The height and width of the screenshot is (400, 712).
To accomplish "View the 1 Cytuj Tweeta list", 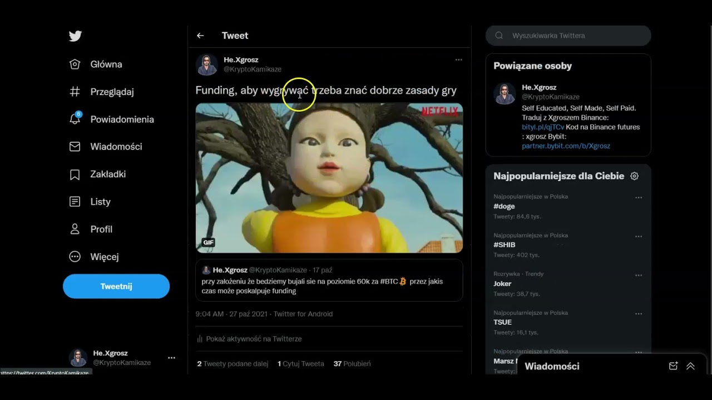I will click(x=301, y=364).
